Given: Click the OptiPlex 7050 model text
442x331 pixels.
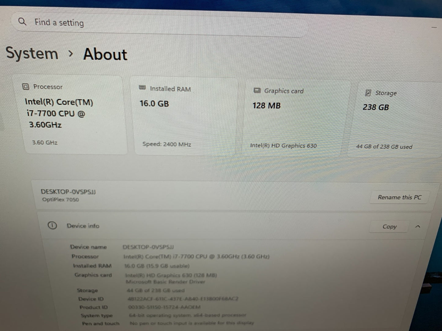Looking at the screenshot, I should 60,200.
